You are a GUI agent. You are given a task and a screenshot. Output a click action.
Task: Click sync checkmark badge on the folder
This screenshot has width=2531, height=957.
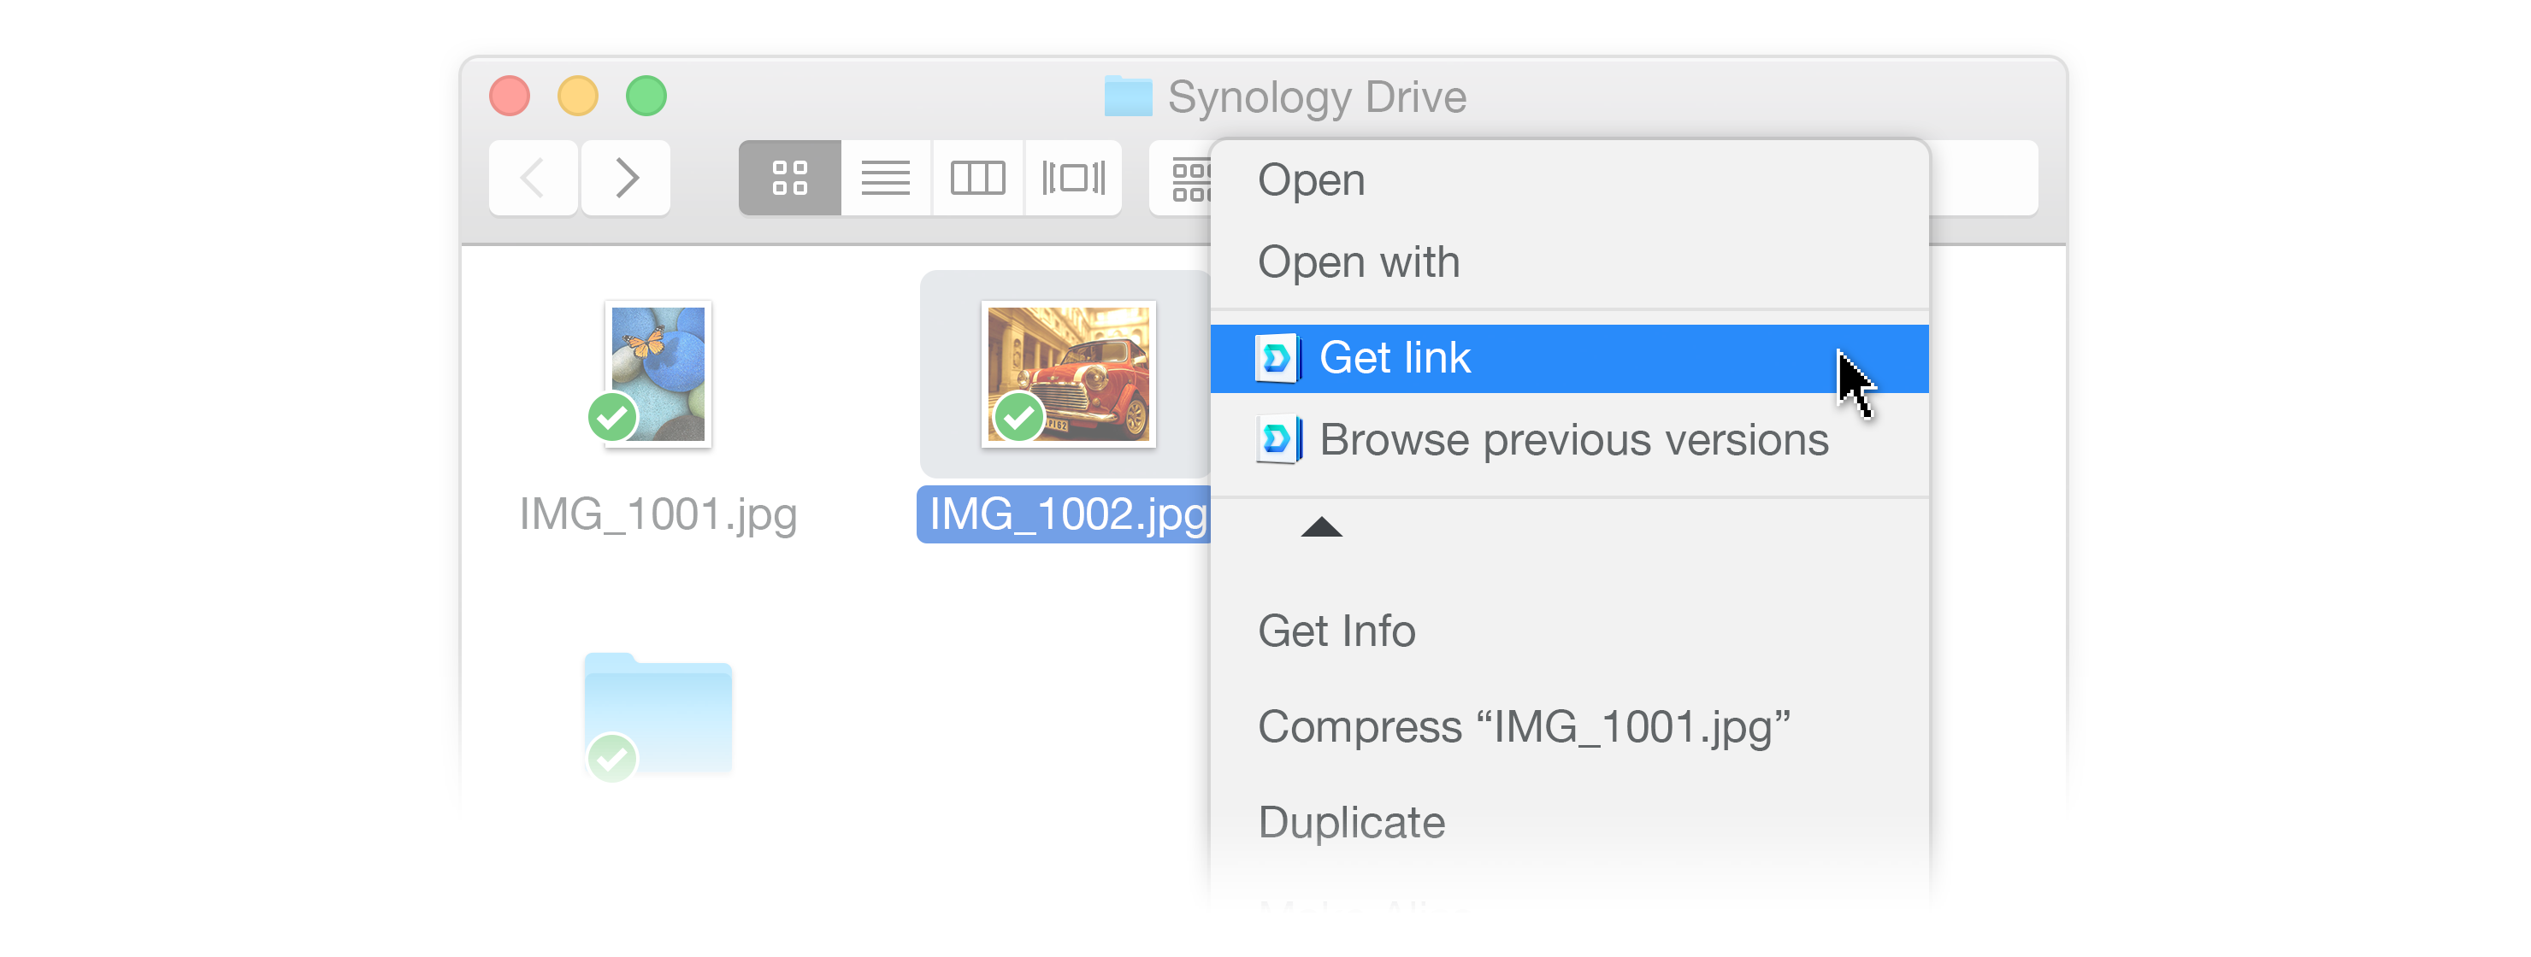coord(612,758)
